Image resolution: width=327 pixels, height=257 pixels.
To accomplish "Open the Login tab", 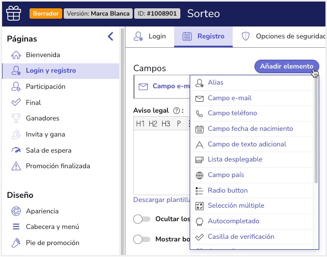I will pyautogui.click(x=150, y=36).
